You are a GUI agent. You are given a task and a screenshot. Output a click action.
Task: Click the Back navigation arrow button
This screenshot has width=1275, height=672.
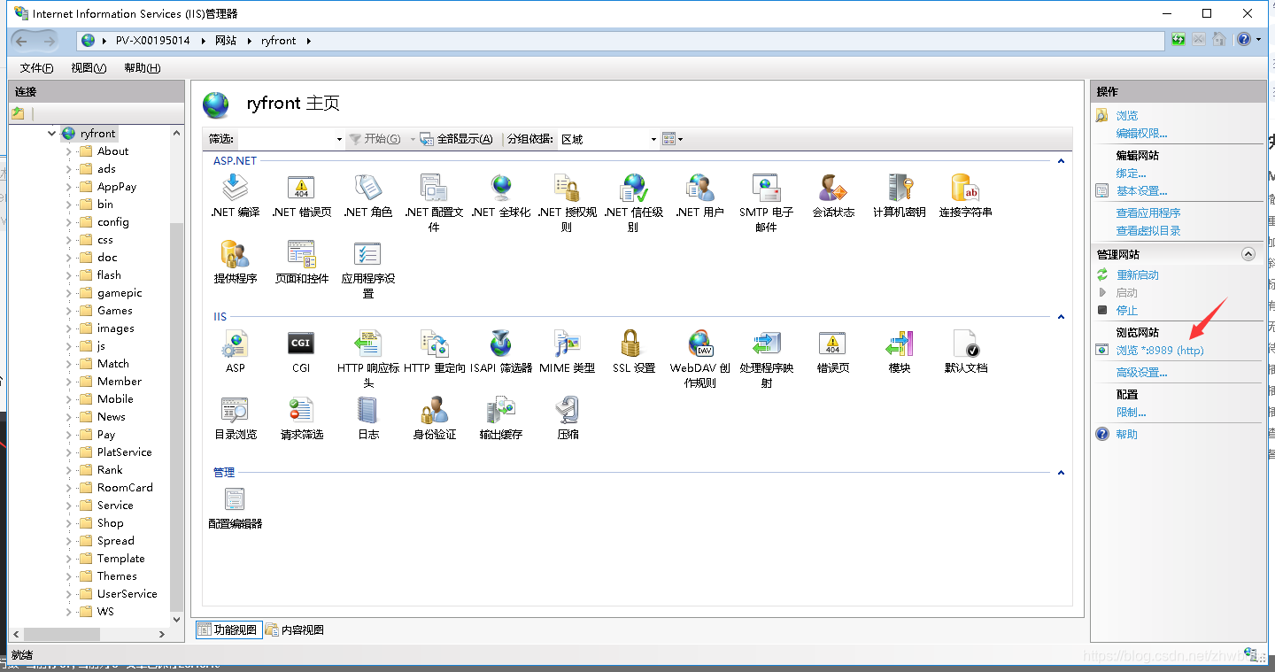click(21, 41)
